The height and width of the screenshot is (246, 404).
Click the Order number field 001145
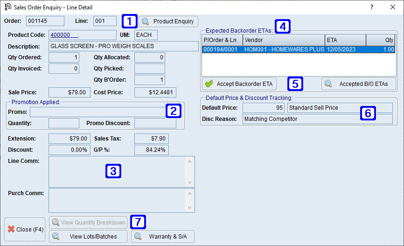[45, 21]
